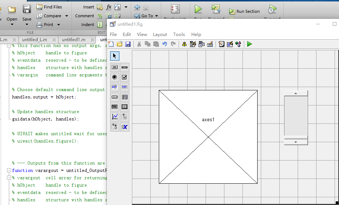Open GUIDE Layout menu
This screenshot has height=205, width=339.
click(160, 35)
